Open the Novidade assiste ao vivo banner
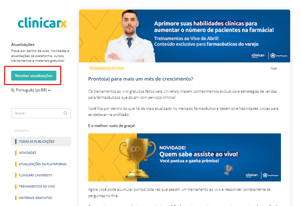 pyautogui.click(x=184, y=158)
